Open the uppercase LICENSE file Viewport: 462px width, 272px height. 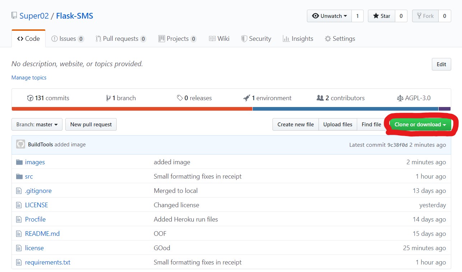pos(36,205)
